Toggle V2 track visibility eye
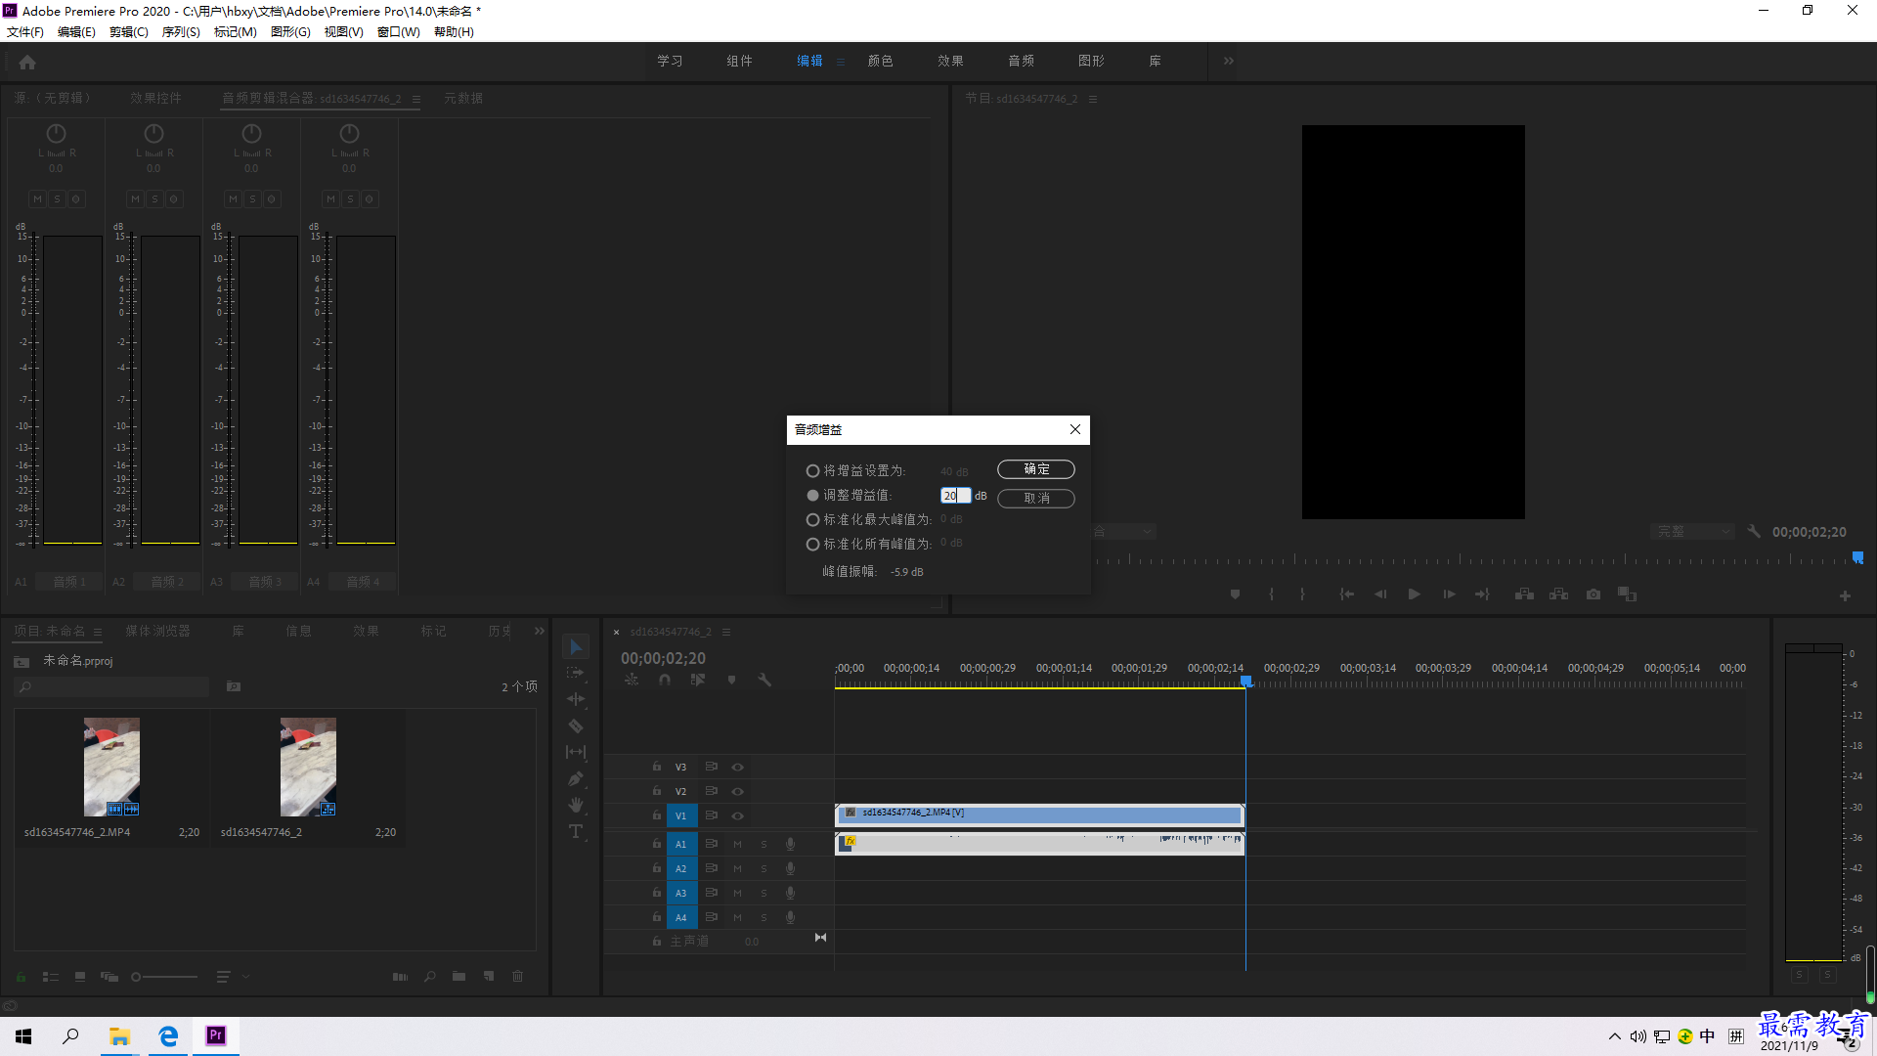 click(x=738, y=792)
